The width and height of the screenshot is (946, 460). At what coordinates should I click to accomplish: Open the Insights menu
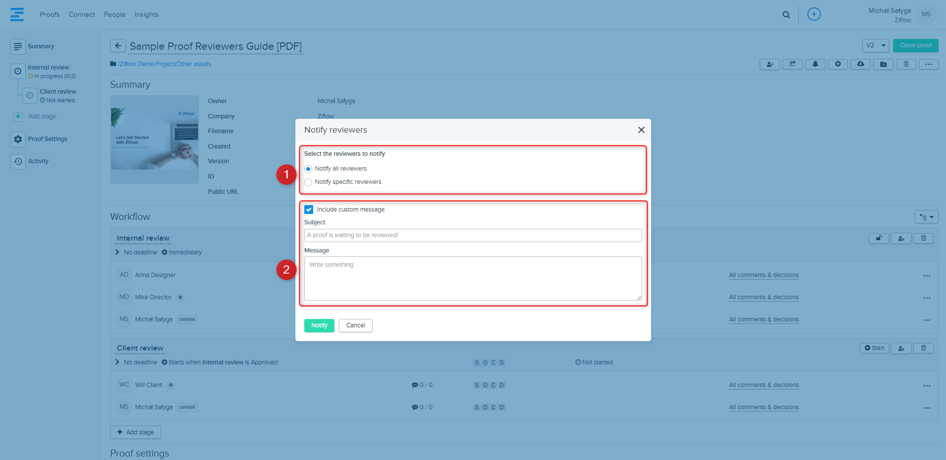[146, 15]
